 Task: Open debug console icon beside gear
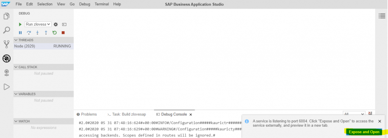64,25
